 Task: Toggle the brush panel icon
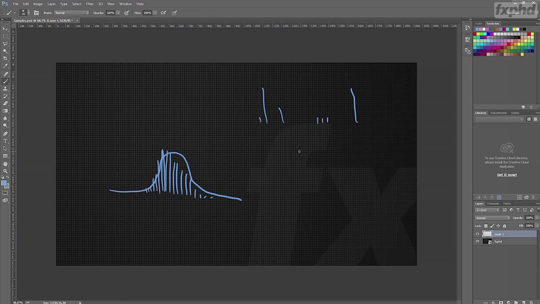click(x=36, y=13)
